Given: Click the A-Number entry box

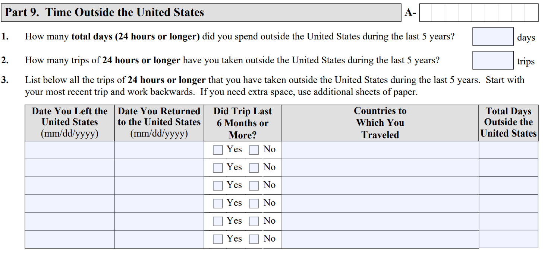Looking at the screenshot, I should (479, 13).
